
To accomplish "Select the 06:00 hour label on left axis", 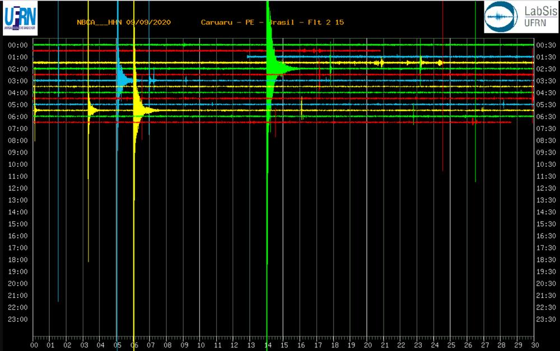I will coord(18,117).
